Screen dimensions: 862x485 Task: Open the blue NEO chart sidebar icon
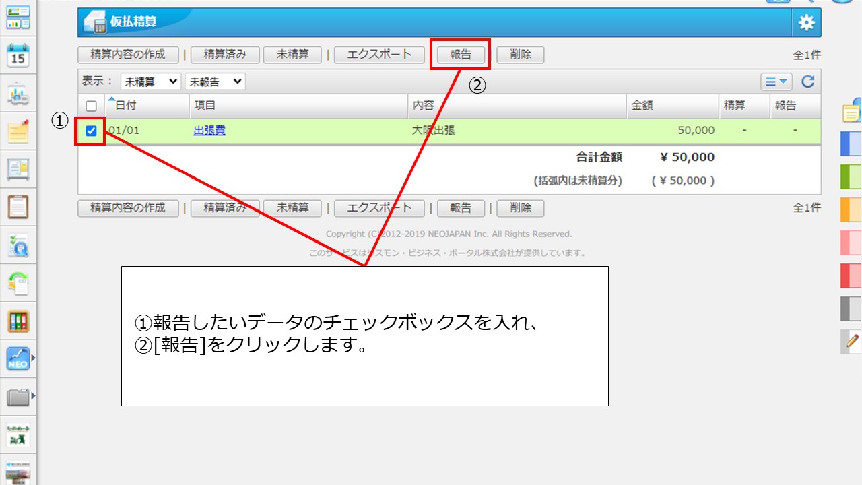tap(18, 359)
